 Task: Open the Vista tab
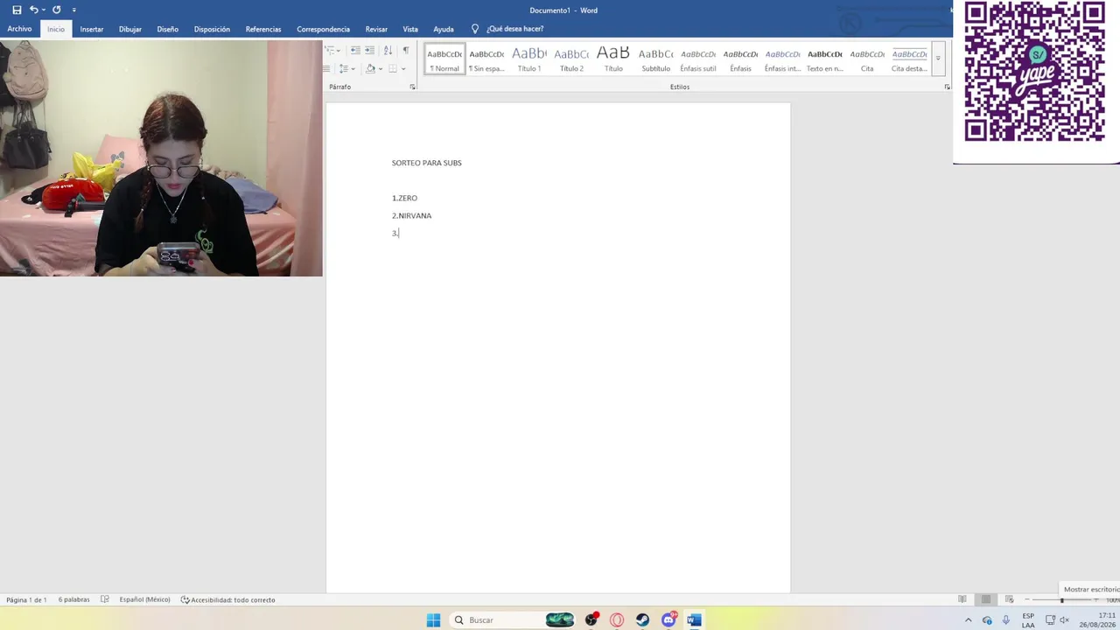tap(410, 29)
